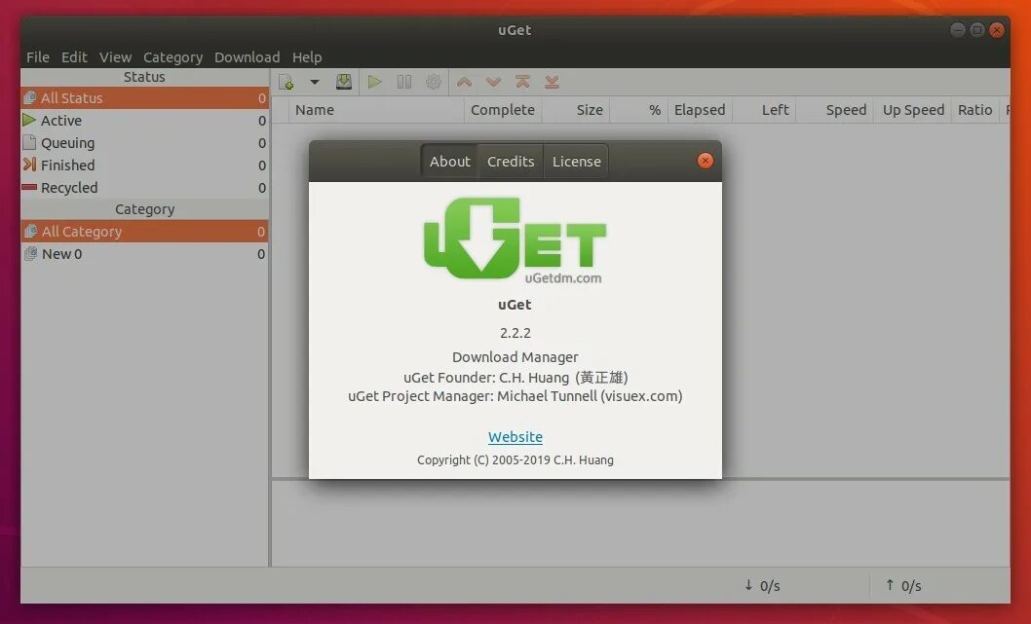Click the uGet logo image
Viewport: 1031px width, 624px height.
coord(515,239)
